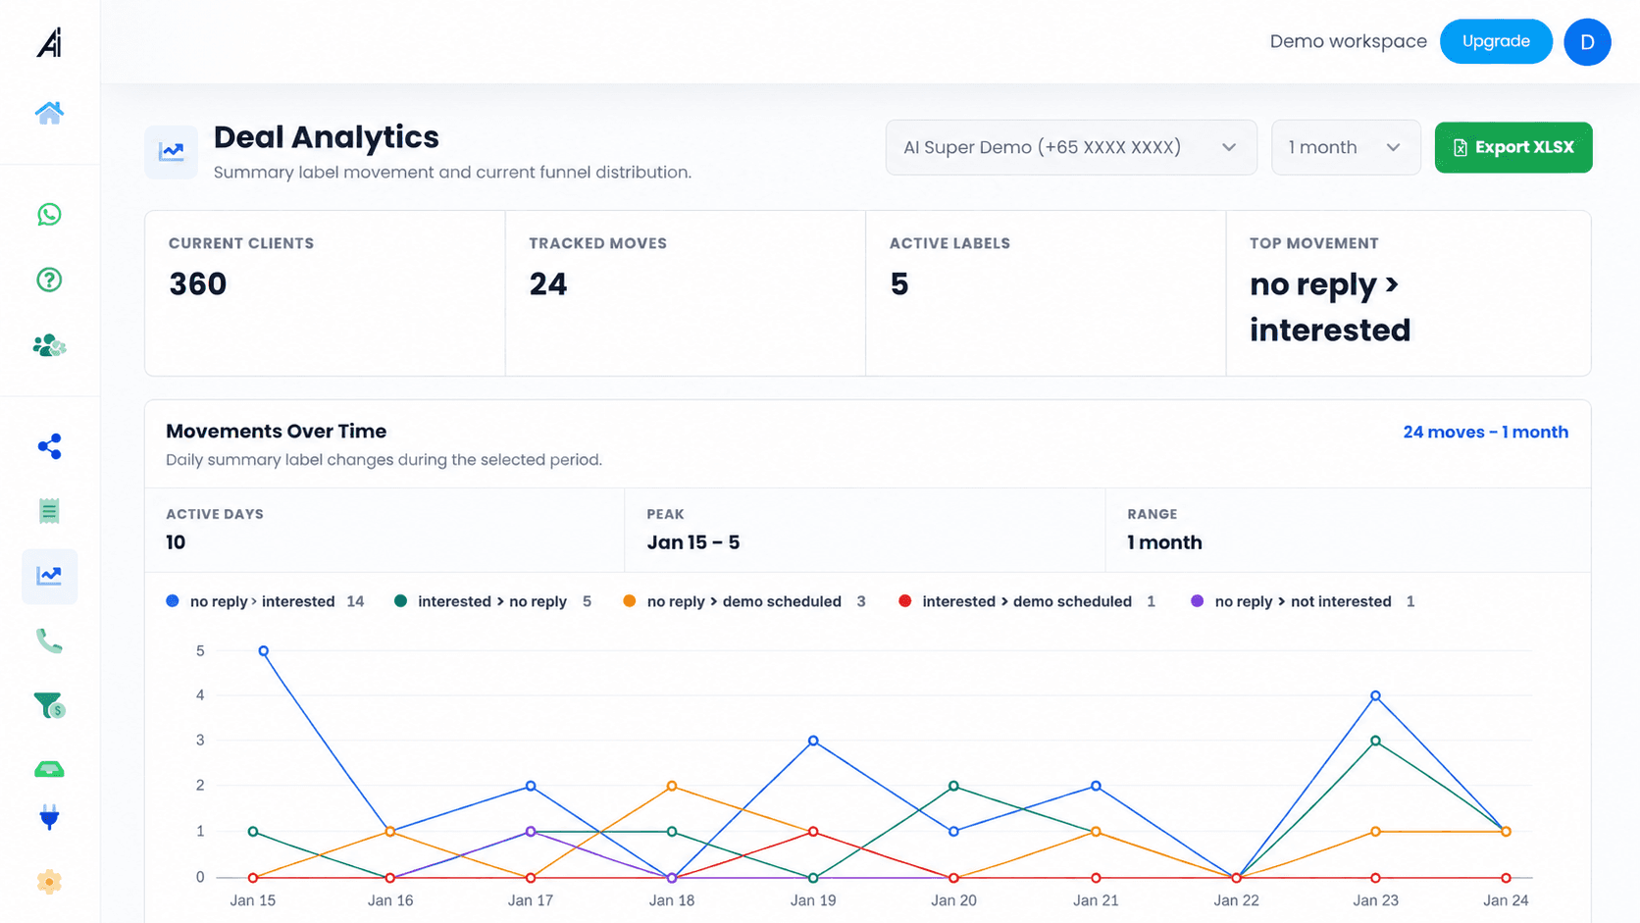Open the D user avatar

[1587, 42]
